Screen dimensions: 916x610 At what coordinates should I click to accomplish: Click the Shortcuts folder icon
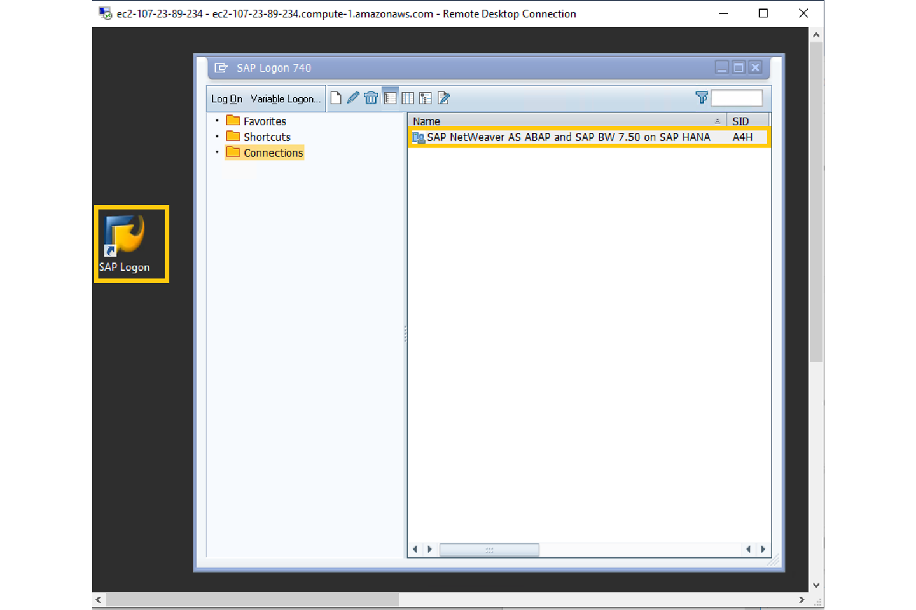pyautogui.click(x=233, y=136)
